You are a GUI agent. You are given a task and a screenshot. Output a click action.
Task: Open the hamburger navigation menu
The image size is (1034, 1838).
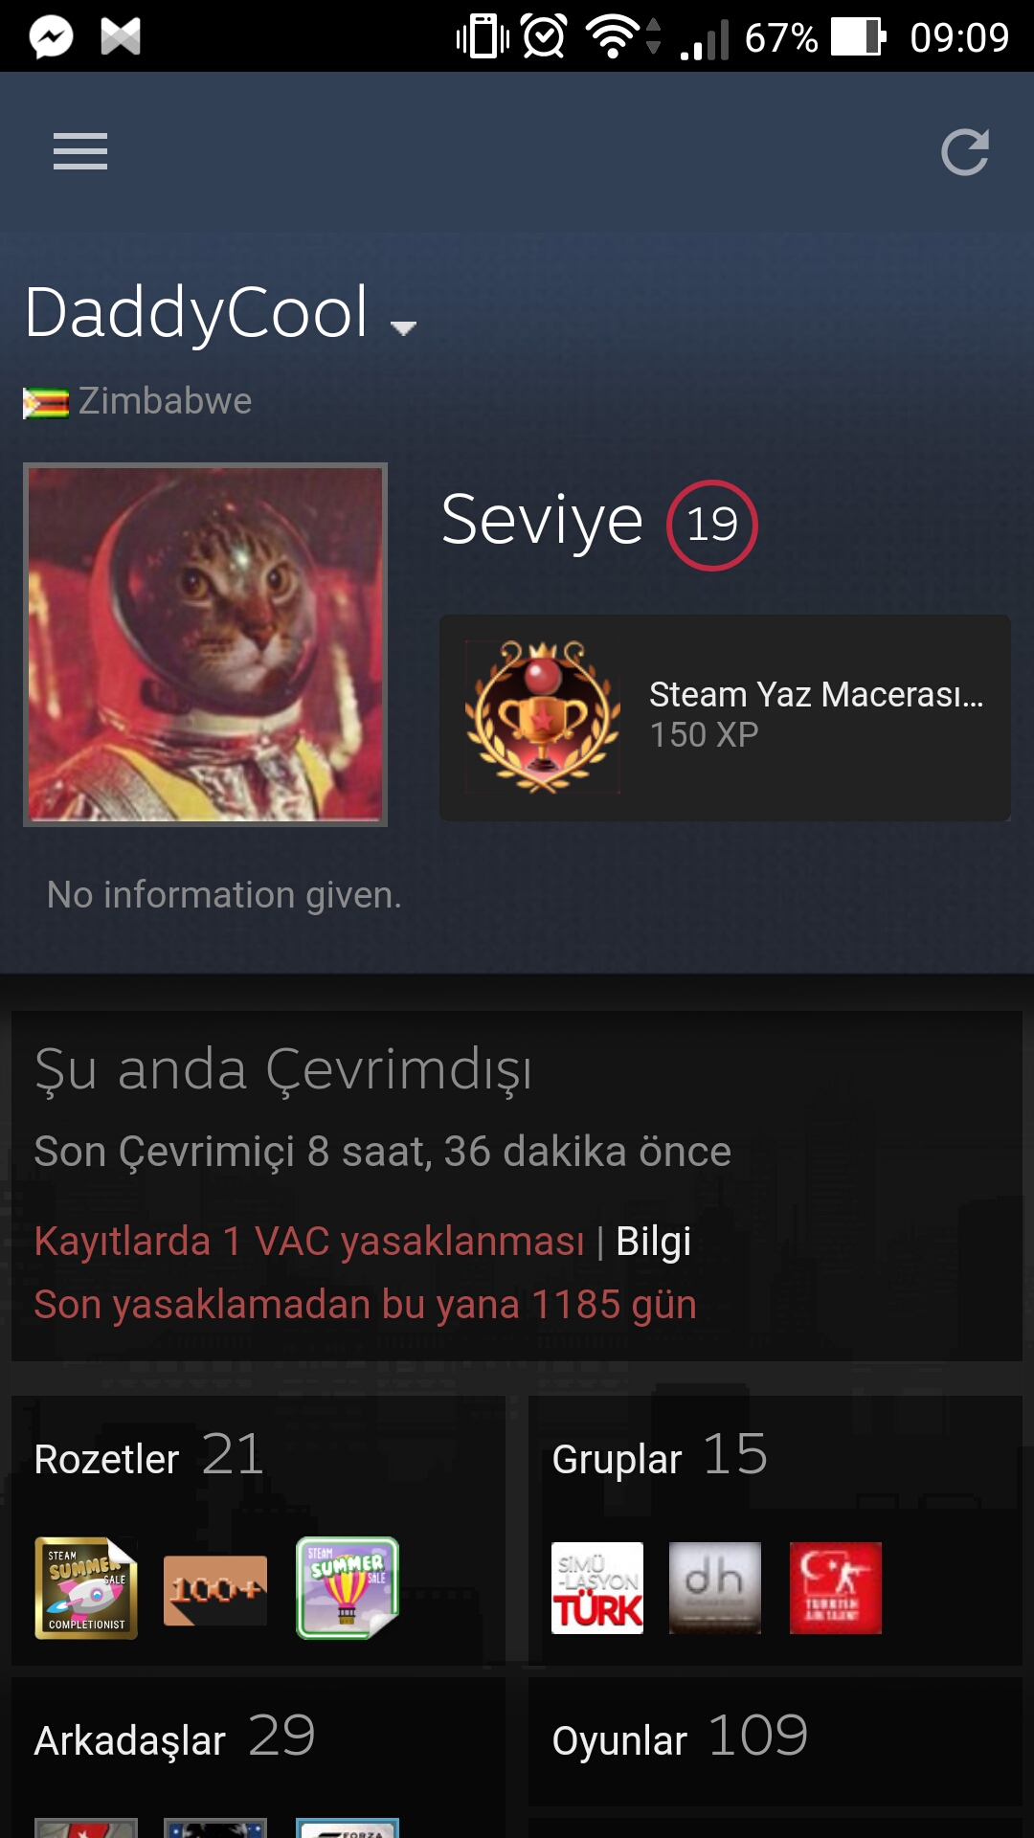pyautogui.click(x=80, y=151)
